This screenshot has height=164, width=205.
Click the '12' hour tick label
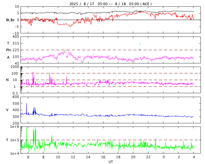click(x=73, y=157)
